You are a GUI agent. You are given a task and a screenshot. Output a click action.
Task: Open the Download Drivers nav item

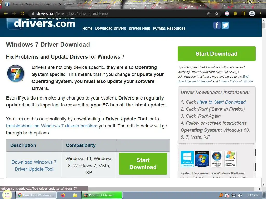tap(110, 28)
